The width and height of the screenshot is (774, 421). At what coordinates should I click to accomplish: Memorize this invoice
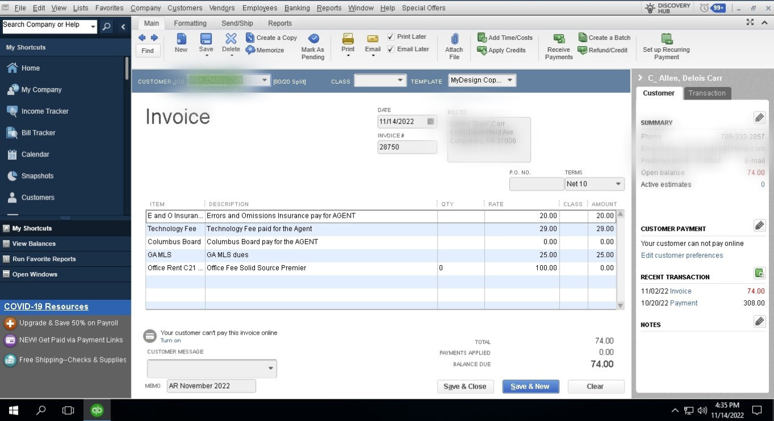coord(265,50)
